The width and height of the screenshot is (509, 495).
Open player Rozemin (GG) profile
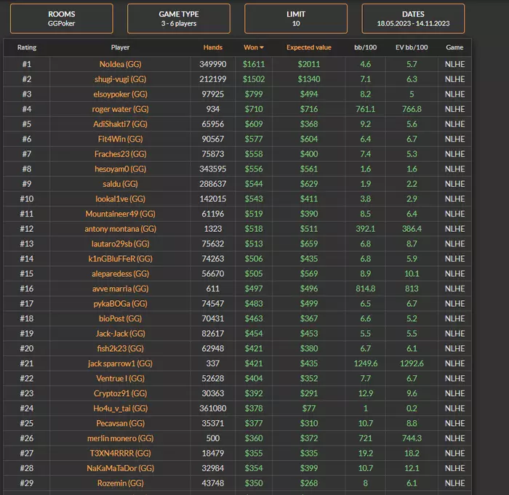click(120, 483)
